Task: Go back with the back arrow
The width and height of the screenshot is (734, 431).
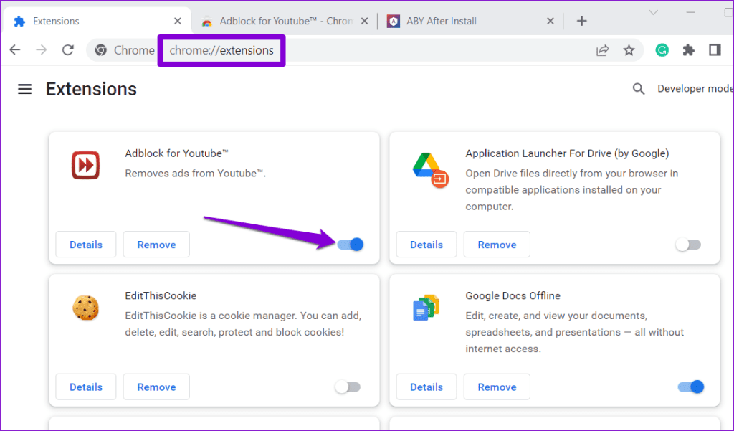Action: point(15,50)
